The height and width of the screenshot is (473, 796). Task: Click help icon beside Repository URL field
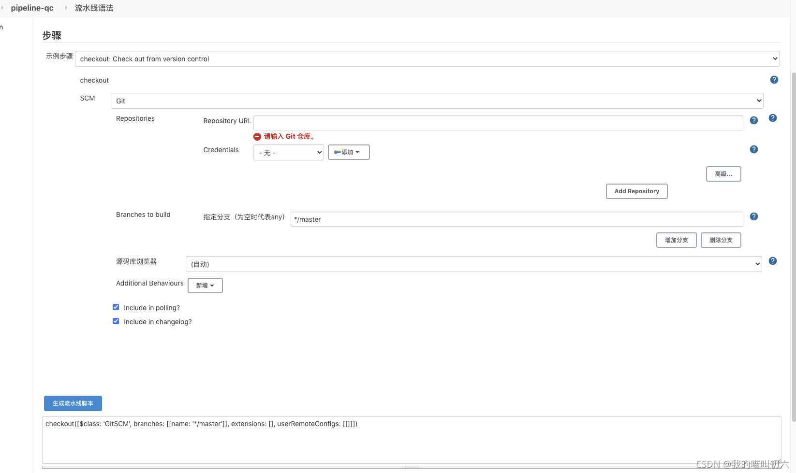[753, 120]
